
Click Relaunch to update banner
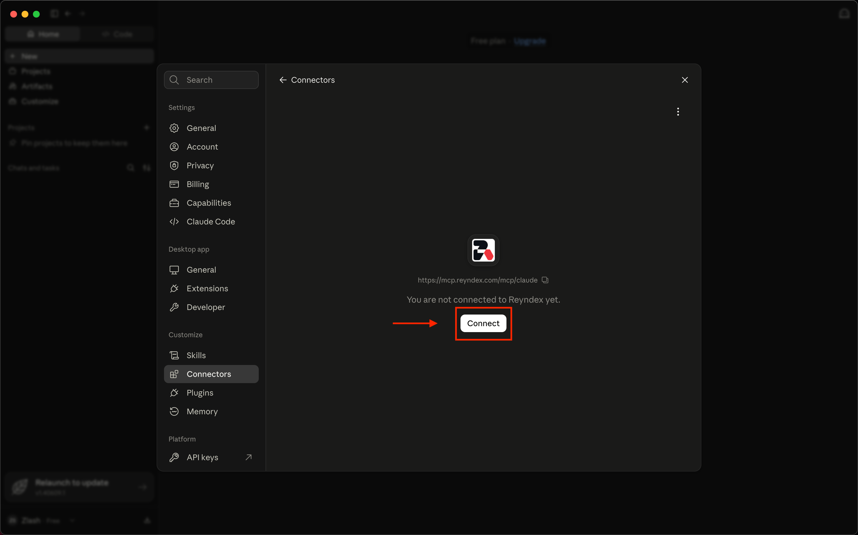(79, 487)
